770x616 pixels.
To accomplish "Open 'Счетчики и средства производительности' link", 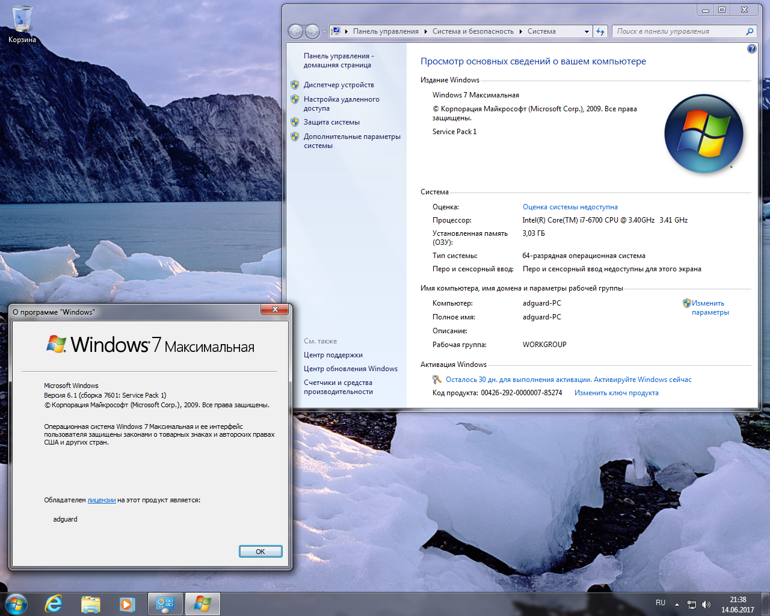I will click(338, 387).
